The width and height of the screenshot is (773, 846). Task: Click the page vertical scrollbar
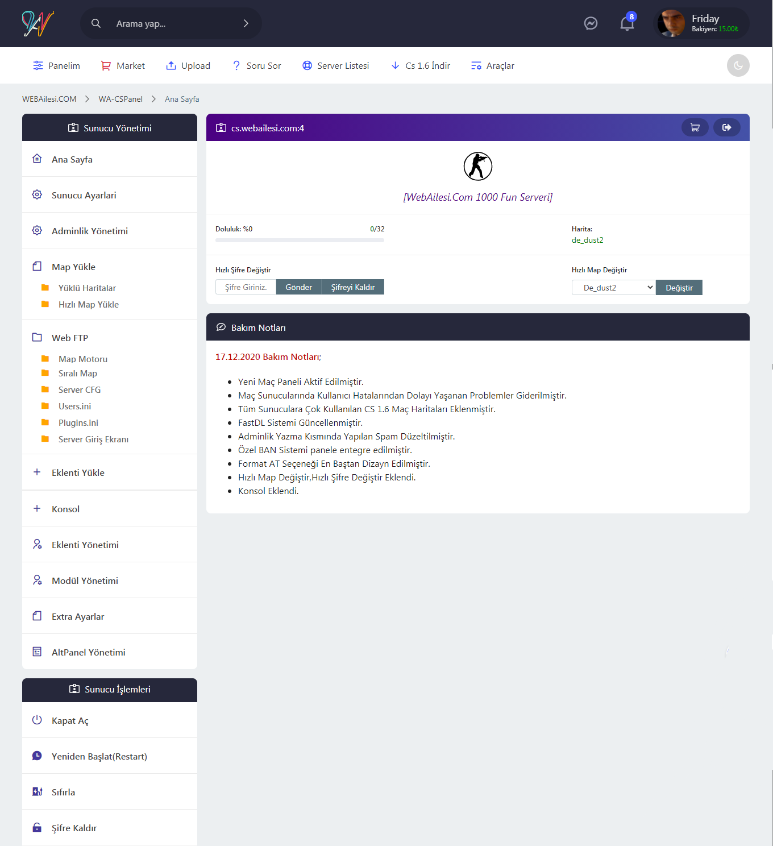point(771,64)
